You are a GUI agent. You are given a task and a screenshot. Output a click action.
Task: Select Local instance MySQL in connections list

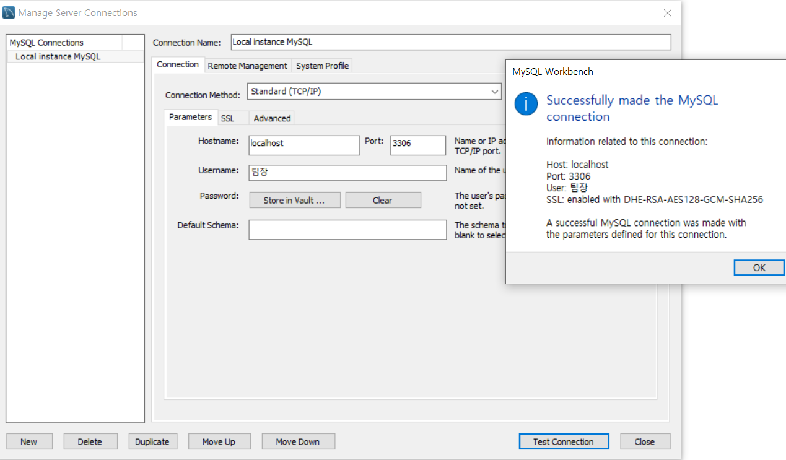[x=75, y=56]
